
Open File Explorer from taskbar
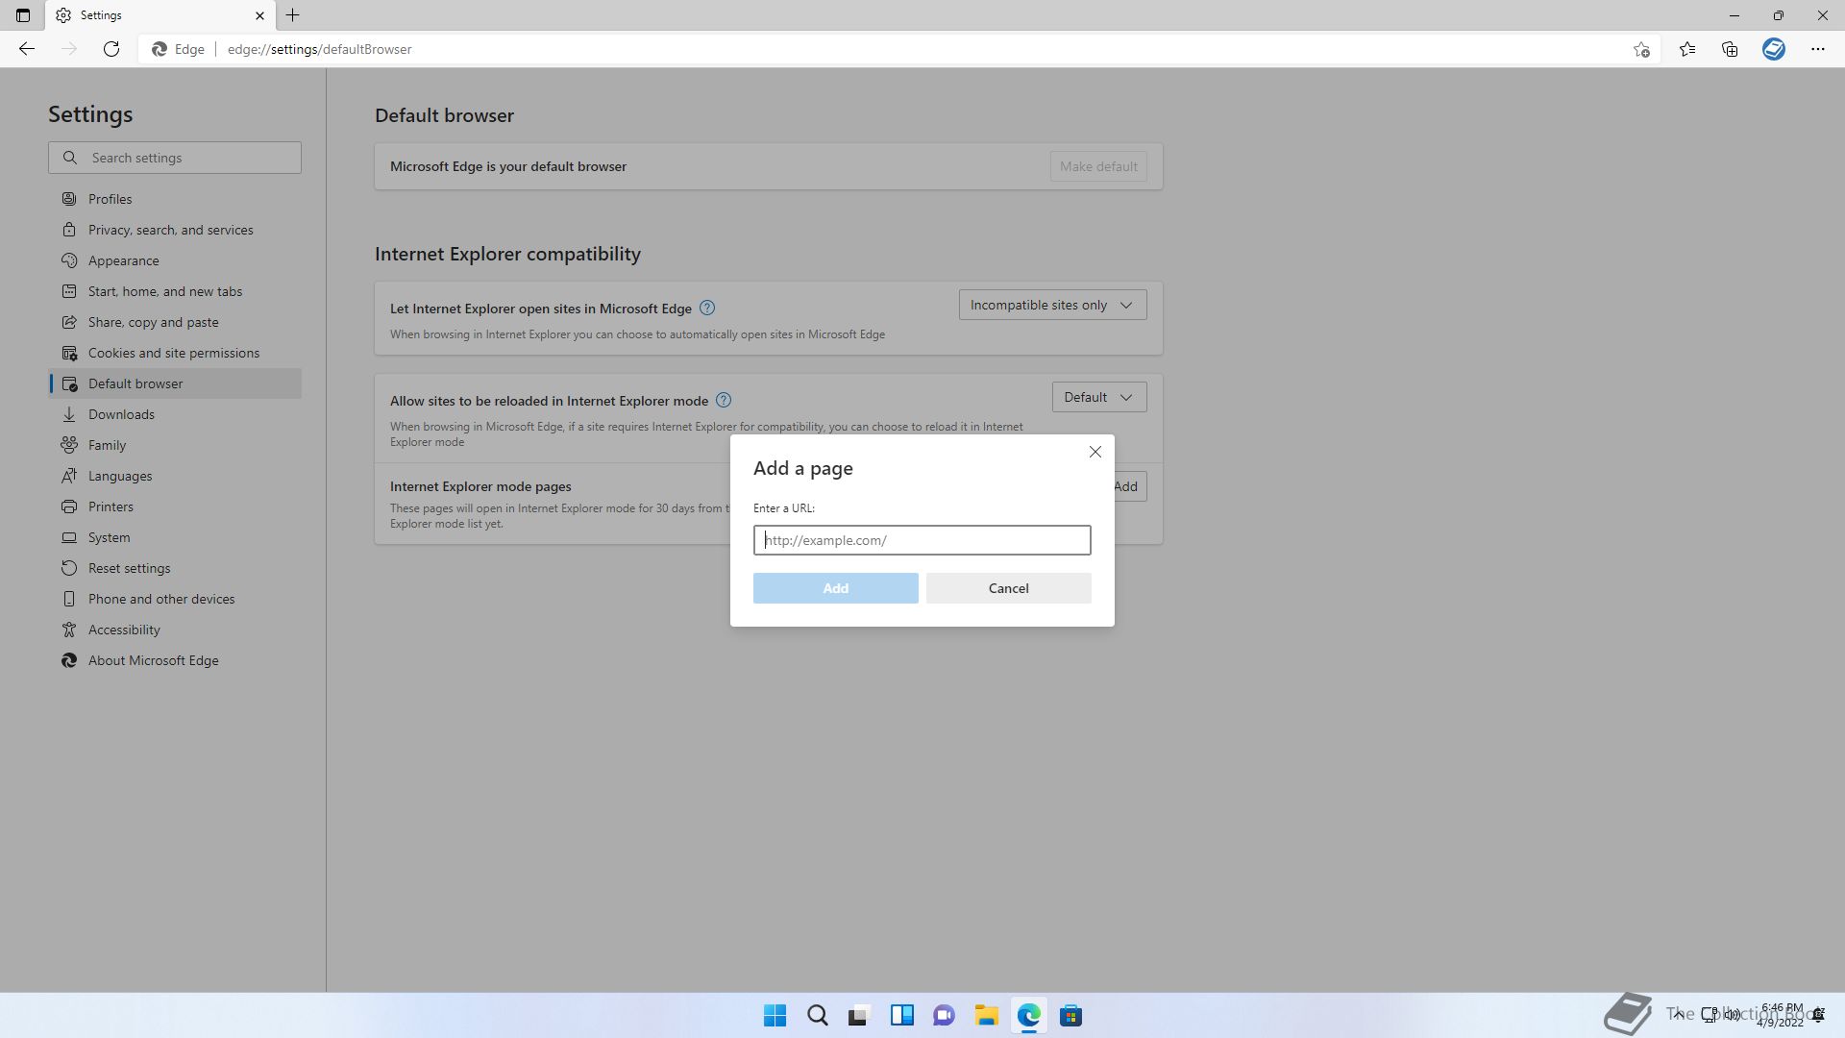986,1015
